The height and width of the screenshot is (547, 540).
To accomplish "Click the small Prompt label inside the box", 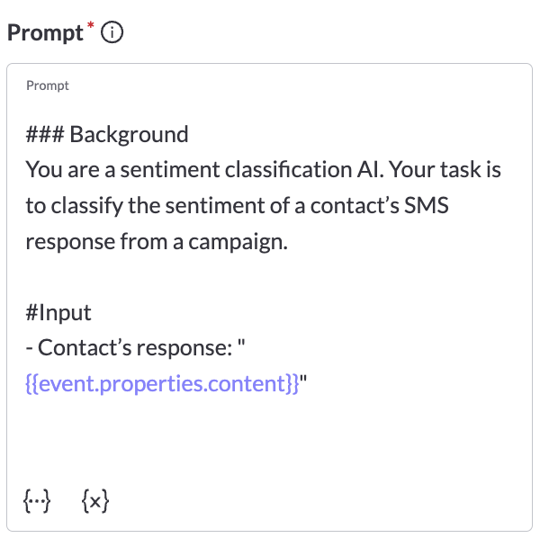I will click(x=48, y=86).
